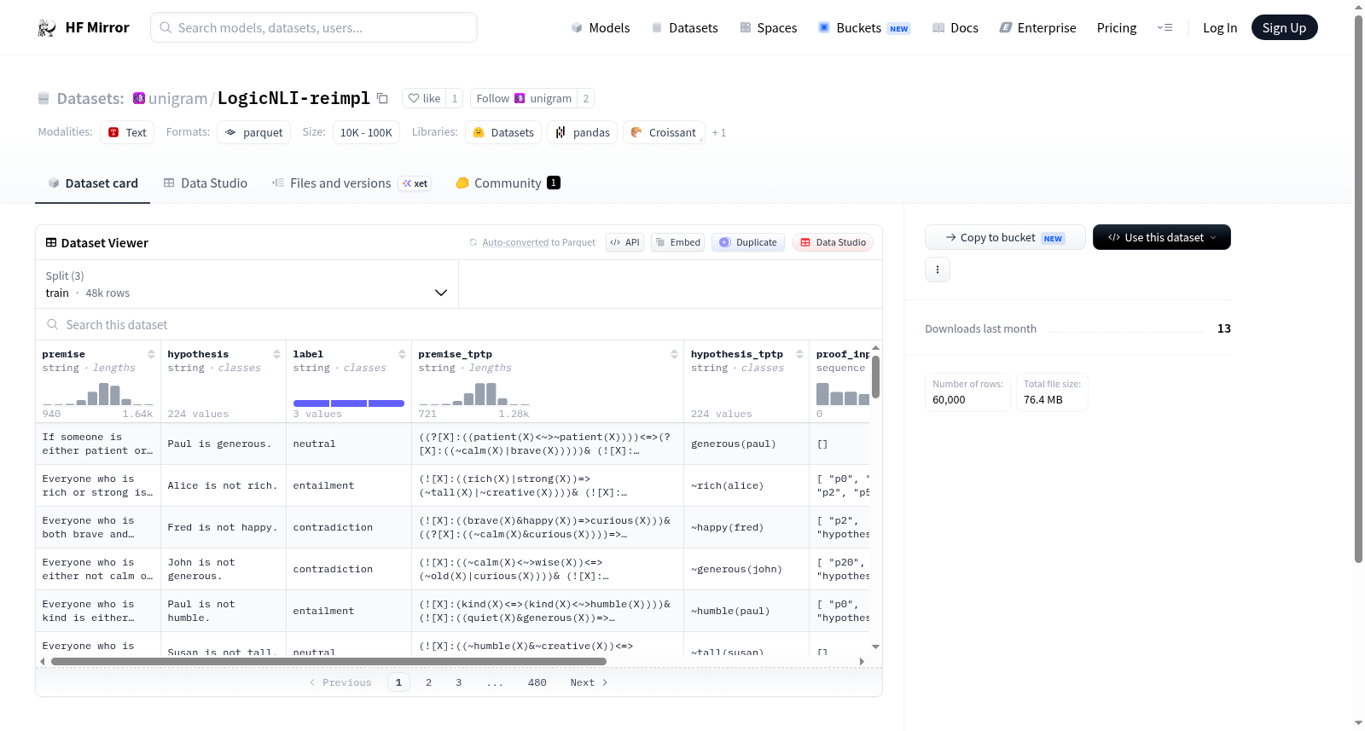The height and width of the screenshot is (731, 1365).
Task: Click the premise_tptp lengths histogram
Action: (x=474, y=393)
